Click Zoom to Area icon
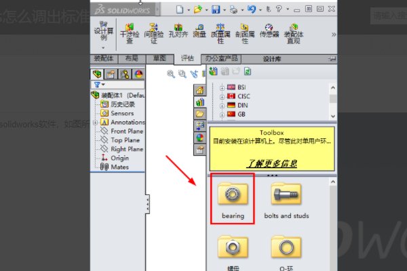The image size is (407, 271). click(x=182, y=74)
